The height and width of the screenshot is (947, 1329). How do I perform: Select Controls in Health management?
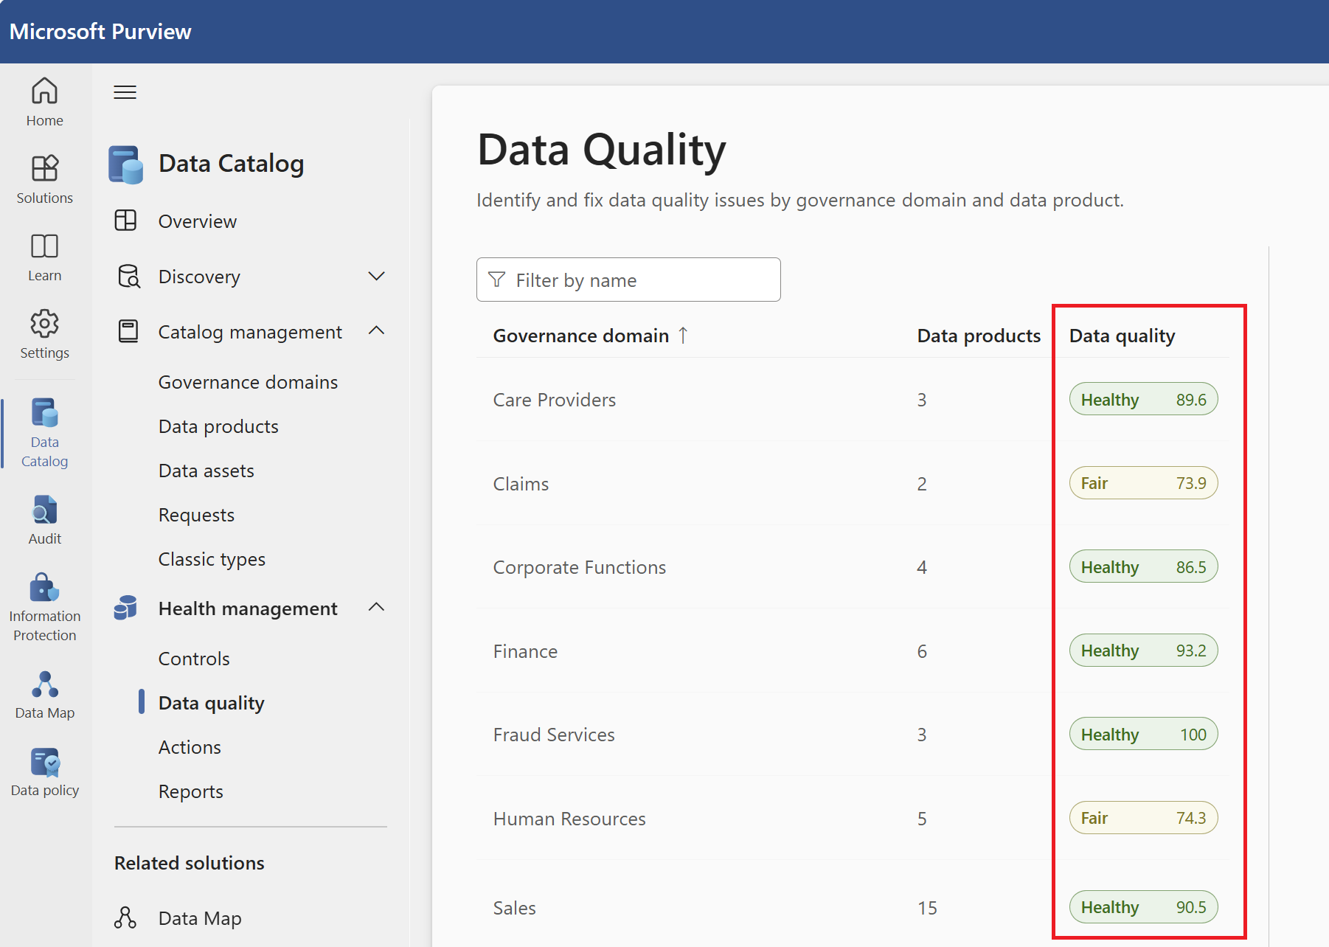point(194,659)
